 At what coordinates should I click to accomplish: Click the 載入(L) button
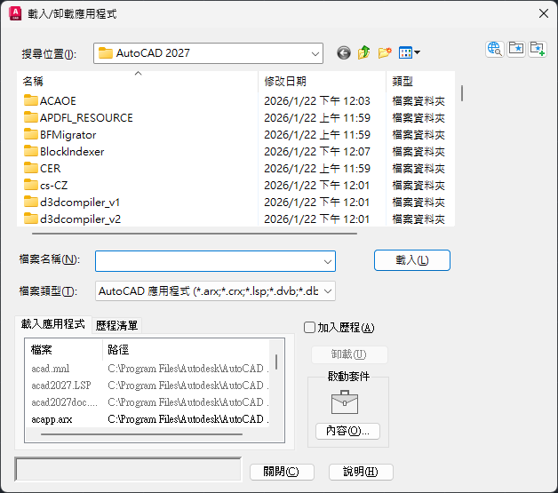pyautogui.click(x=412, y=260)
